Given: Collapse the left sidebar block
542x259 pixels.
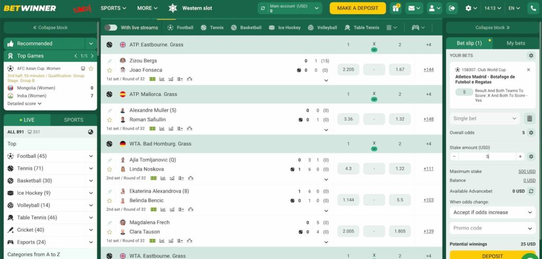Looking at the screenshot, I should pos(50,27).
